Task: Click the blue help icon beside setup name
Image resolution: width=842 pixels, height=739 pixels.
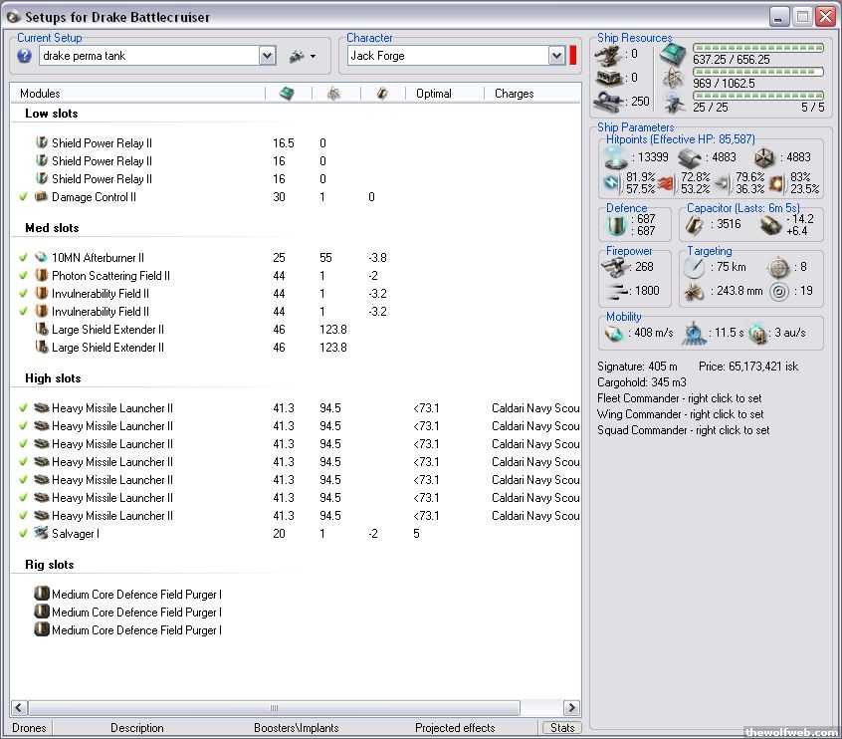Action: click(25, 56)
